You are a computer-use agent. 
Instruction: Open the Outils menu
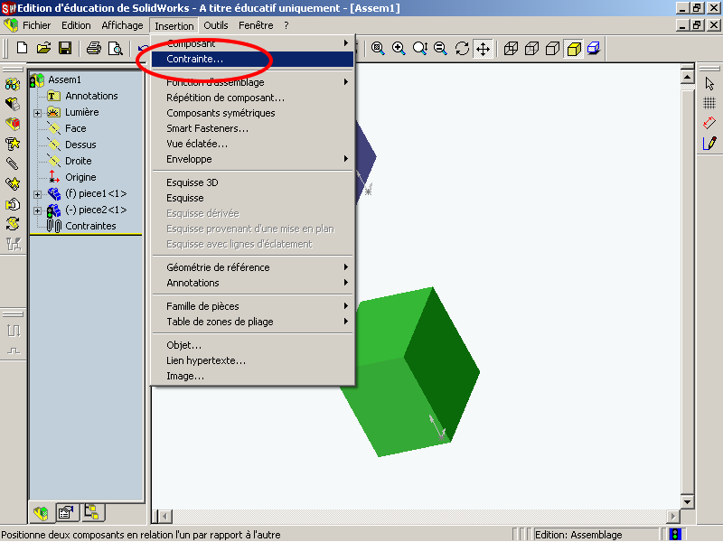tap(216, 25)
